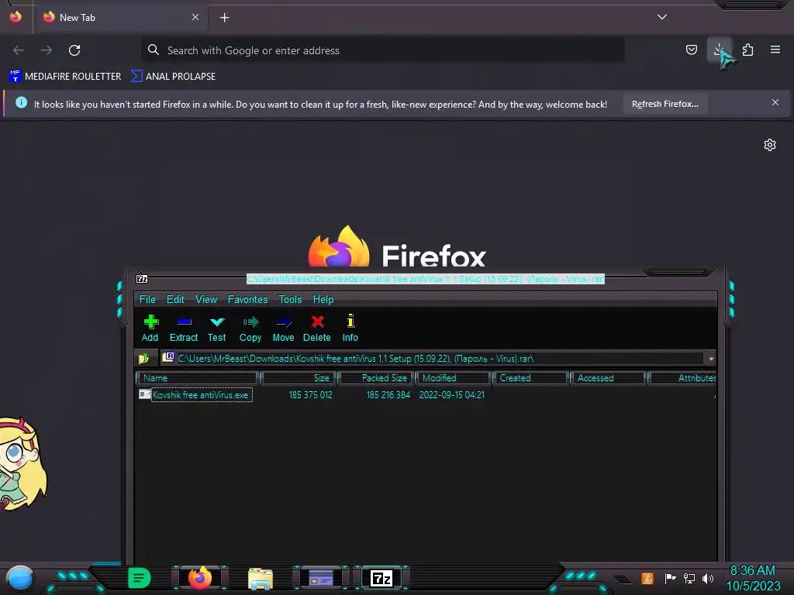The image size is (794, 595).
Task: Open the MEDIAFIRE ROULETTER bookmark
Action: click(x=65, y=77)
